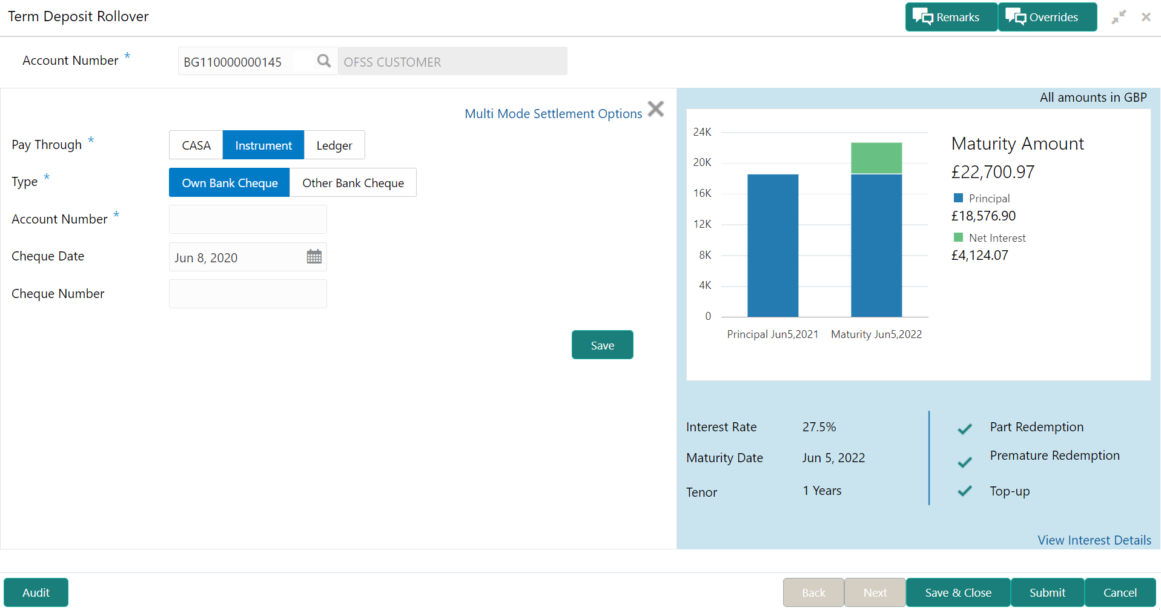Cancel the rollover transaction
The height and width of the screenshot is (610, 1161).
coord(1120,592)
